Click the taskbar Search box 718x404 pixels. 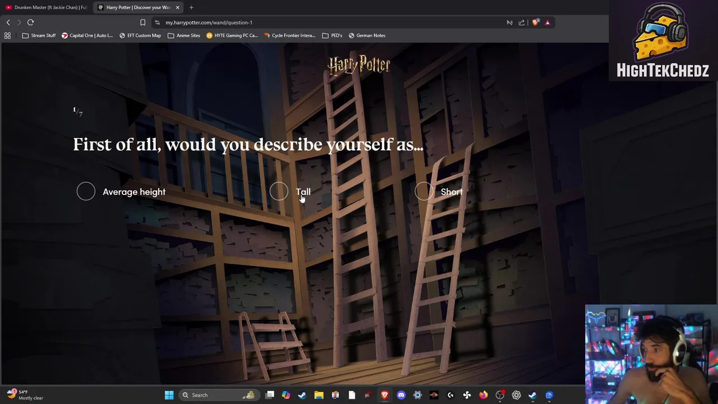pos(218,395)
